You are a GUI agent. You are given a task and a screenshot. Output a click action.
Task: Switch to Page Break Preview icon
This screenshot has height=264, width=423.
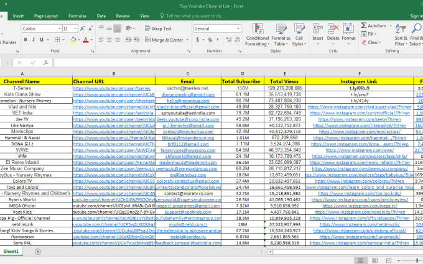click(388, 260)
